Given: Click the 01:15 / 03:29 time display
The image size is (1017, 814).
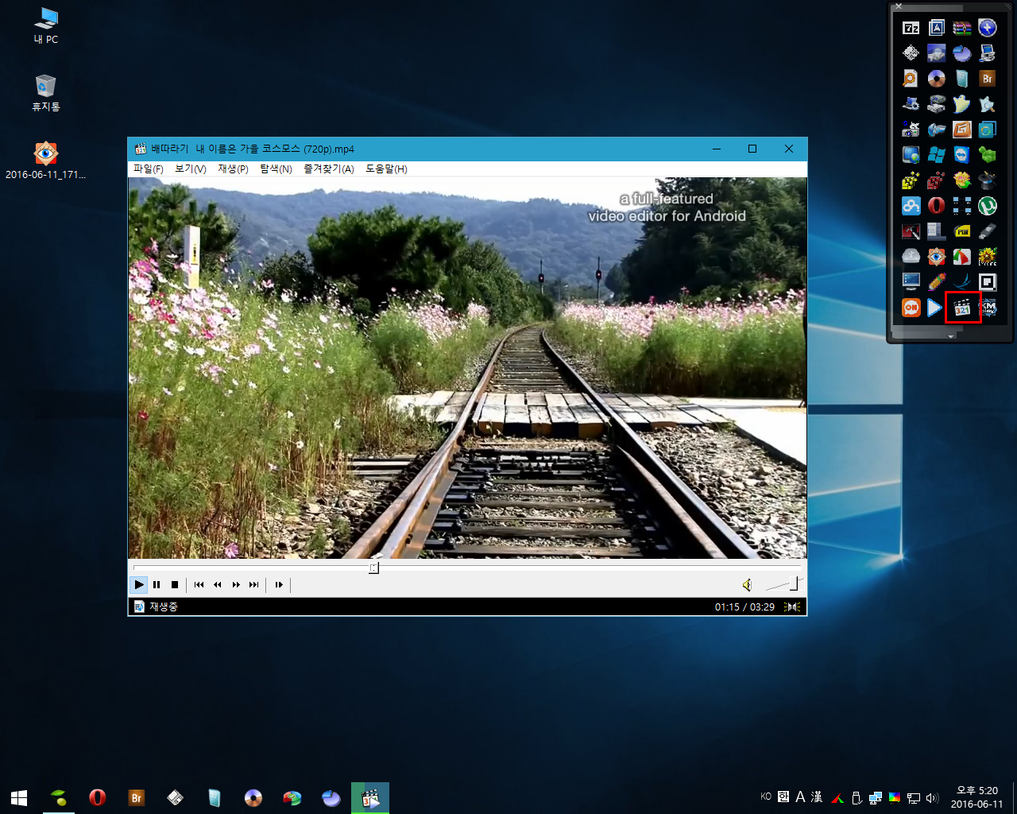Looking at the screenshot, I should (744, 607).
